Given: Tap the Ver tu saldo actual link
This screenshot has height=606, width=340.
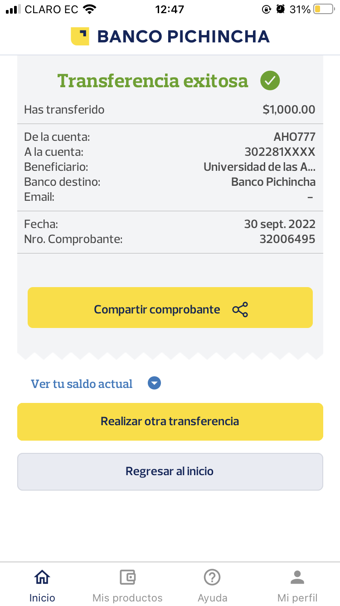Looking at the screenshot, I should pos(82,384).
